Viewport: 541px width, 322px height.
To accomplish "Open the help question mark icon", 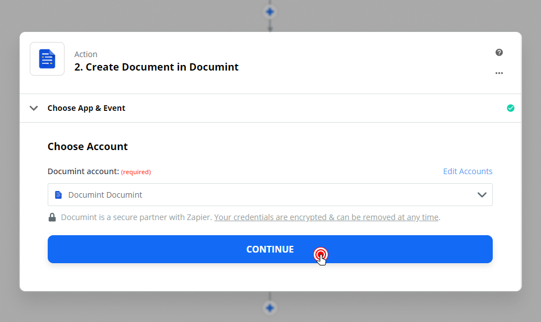I will coord(499,53).
